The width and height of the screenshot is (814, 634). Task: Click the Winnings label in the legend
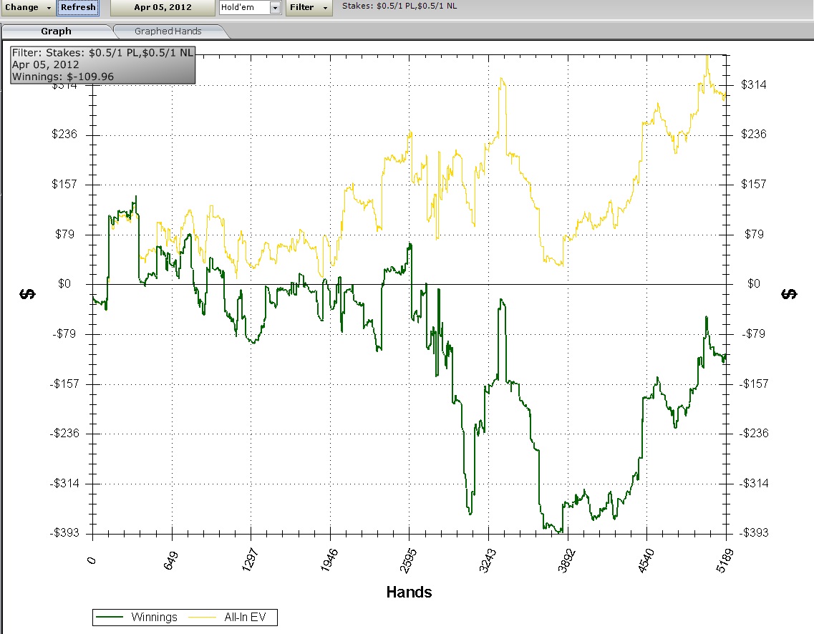(x=154, y=617)
